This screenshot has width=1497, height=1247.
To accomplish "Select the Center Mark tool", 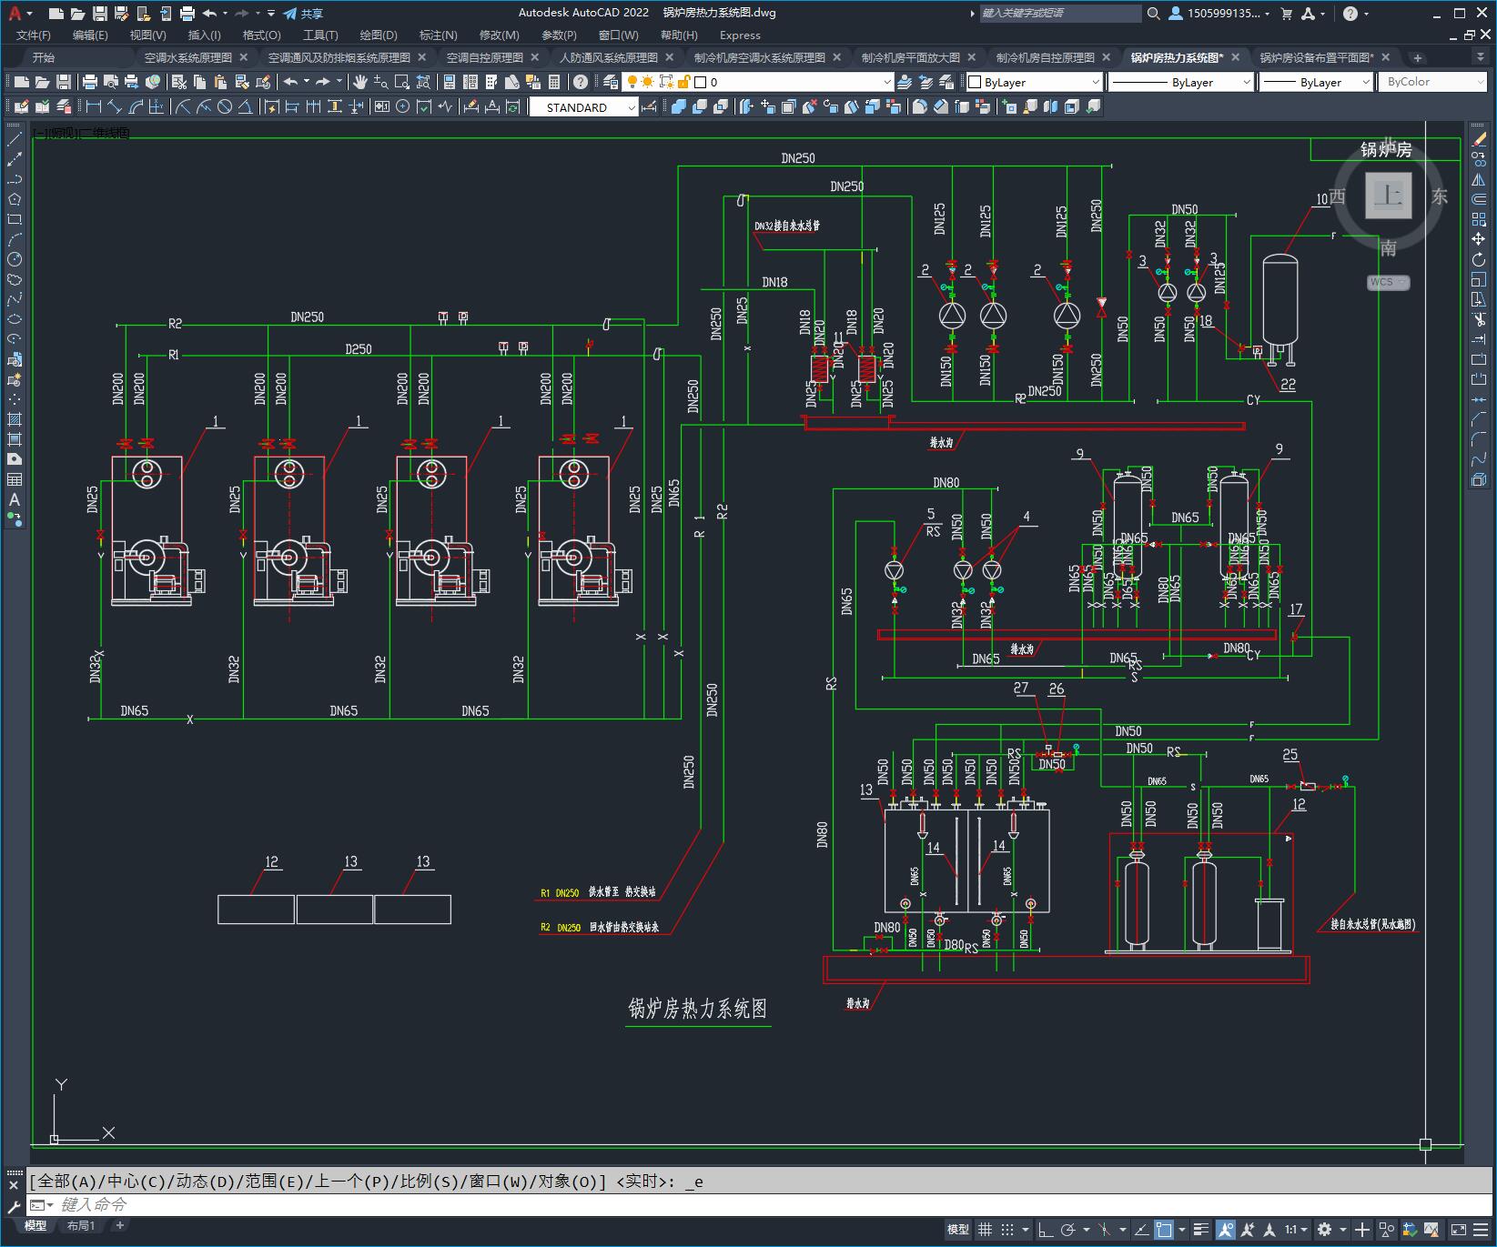I will (x=402, y=106).
